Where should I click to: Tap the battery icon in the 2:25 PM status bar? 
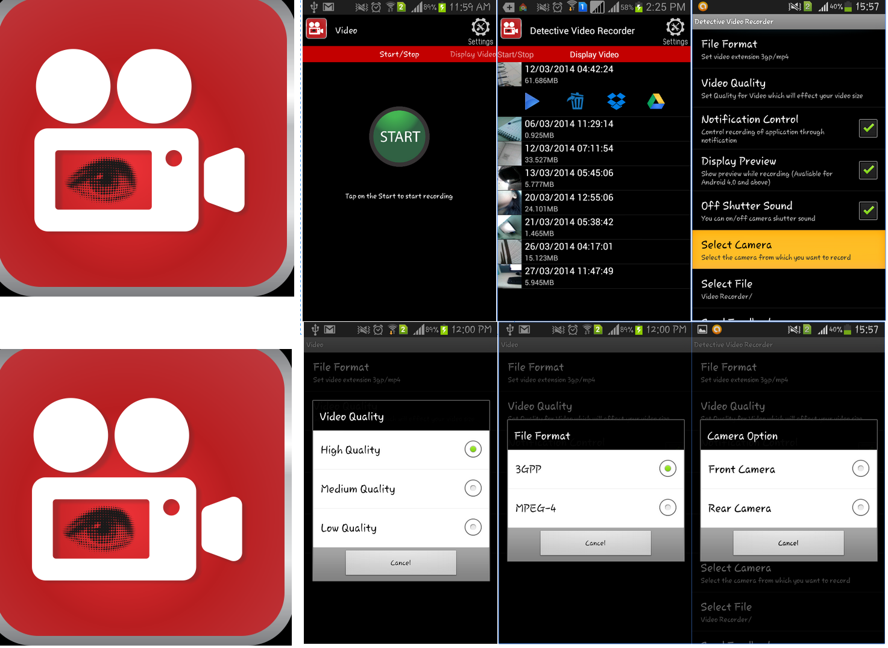click(639, 7)
